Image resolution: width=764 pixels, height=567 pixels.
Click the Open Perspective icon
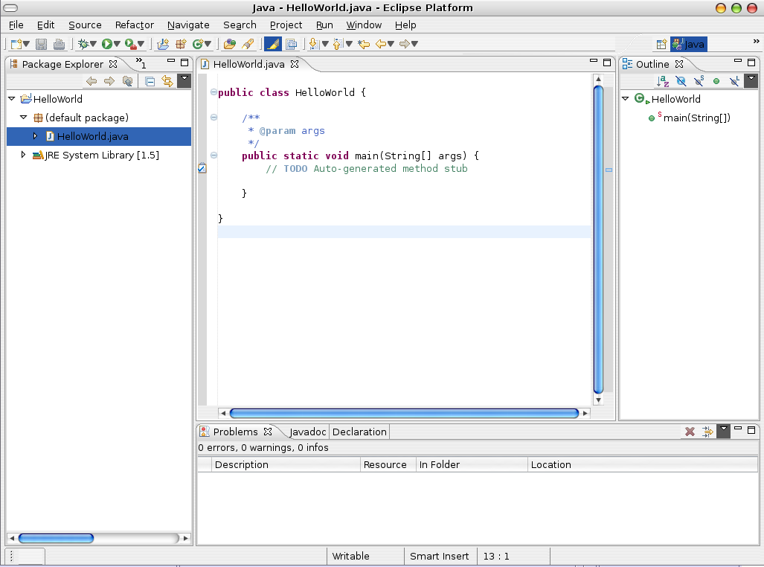[x=661, y=45]
